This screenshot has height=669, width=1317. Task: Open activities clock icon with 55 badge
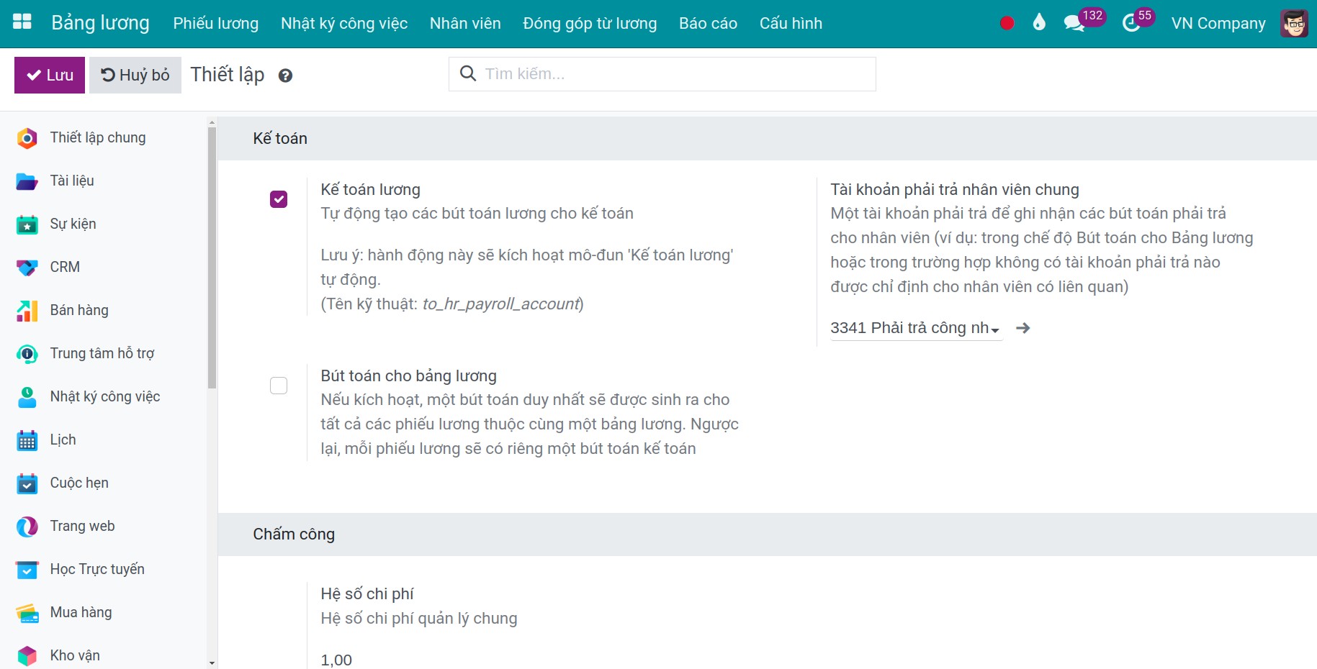[x=1138, y=20]
